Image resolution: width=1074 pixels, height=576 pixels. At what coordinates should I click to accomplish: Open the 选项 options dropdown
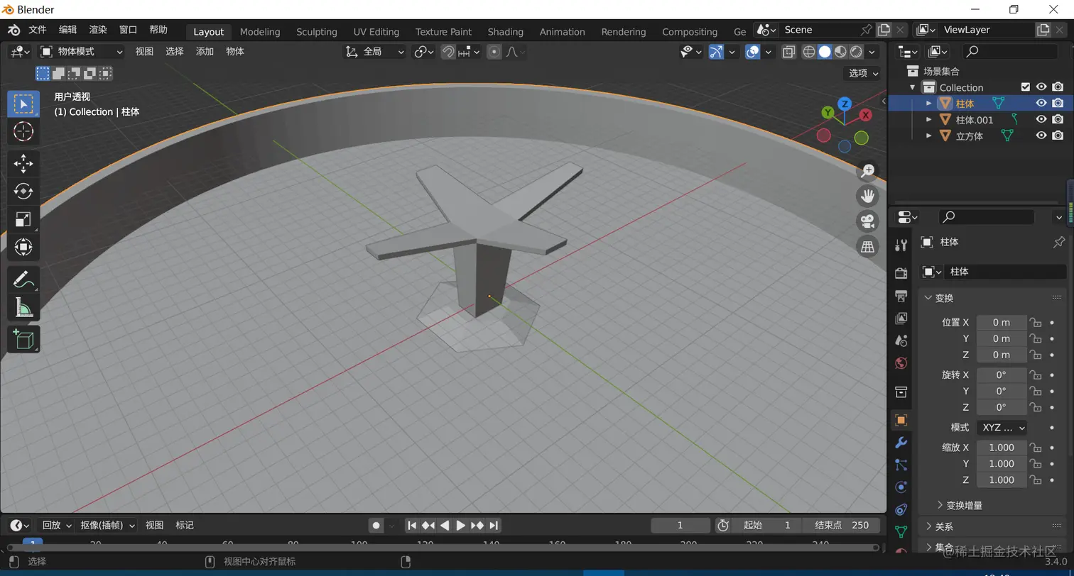(863, 73)
